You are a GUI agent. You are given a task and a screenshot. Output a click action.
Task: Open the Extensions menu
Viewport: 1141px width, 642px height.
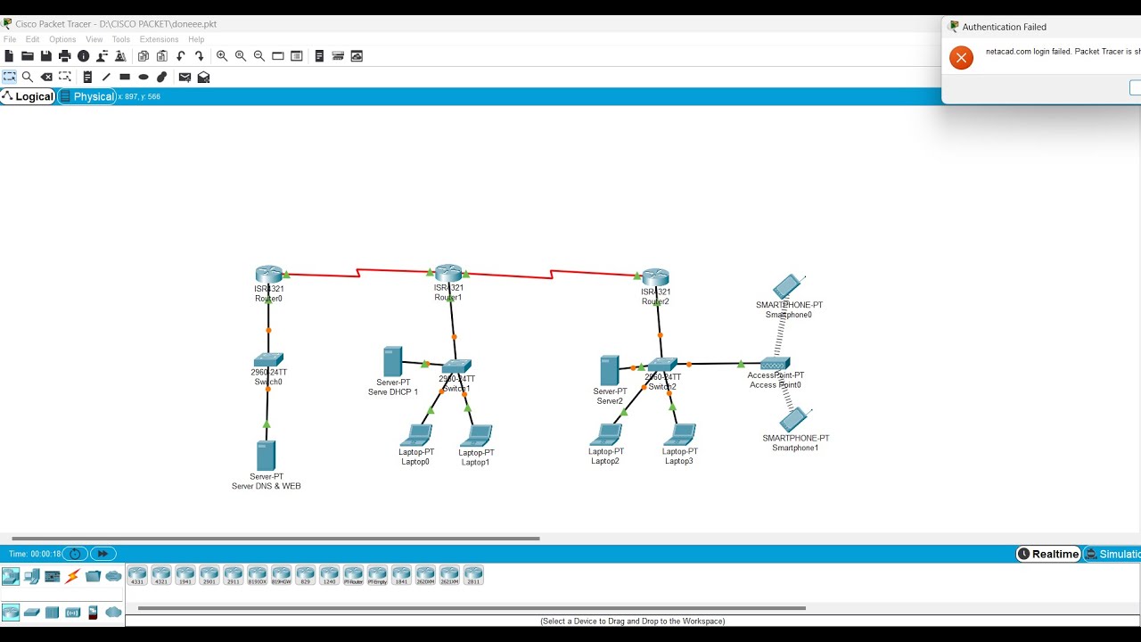coord(159,39)
